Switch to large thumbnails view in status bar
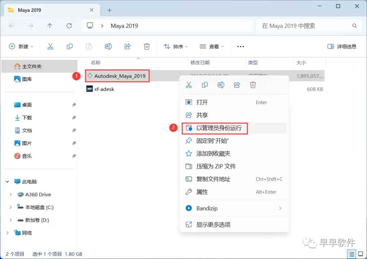The width and height of the screenshot is (367, 259). [x=361, y=254]
